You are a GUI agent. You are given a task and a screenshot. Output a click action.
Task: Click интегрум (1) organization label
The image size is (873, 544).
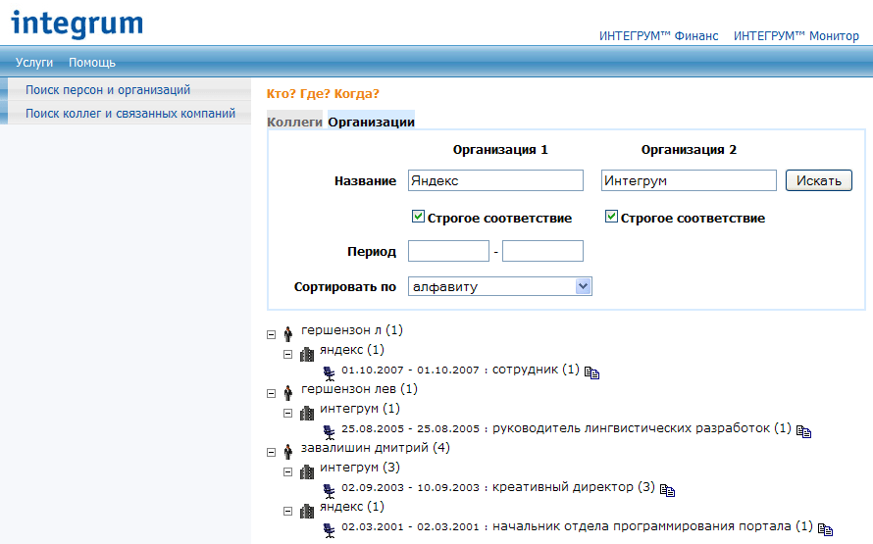click(x=360, y=409)
